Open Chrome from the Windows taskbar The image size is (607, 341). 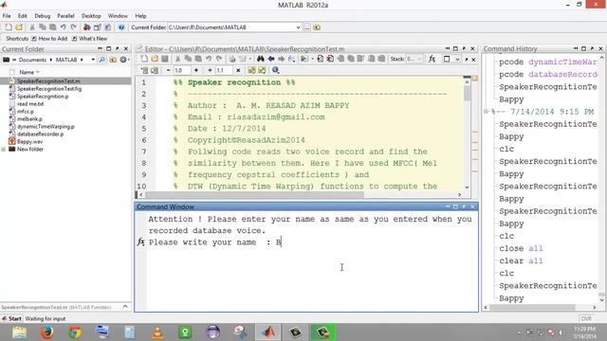75,332
